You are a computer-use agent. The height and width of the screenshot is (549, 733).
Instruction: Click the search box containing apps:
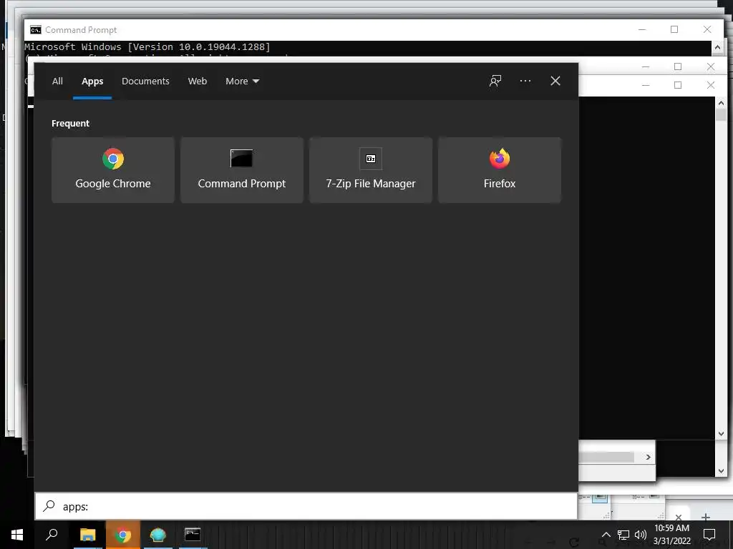306,507
